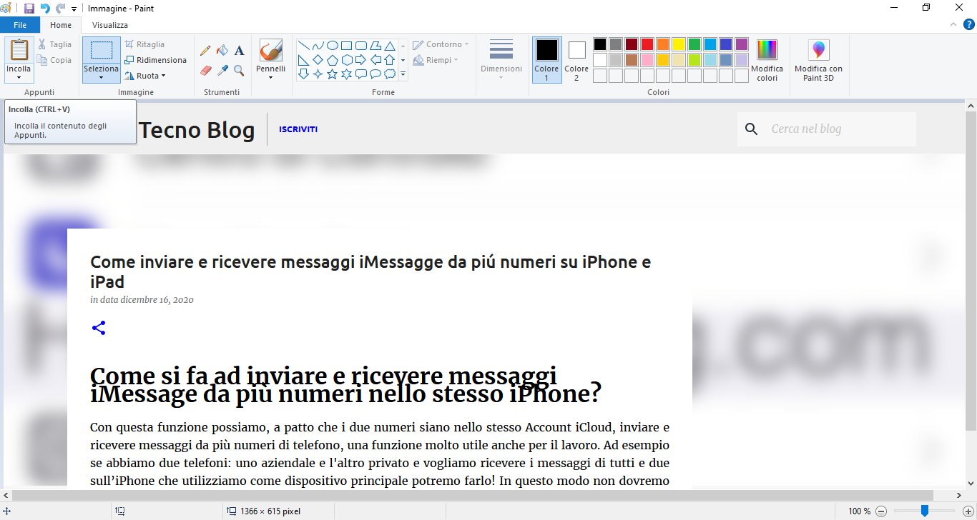Click the Ridimensiona button
Screen dimensions: 977x520
156,60
